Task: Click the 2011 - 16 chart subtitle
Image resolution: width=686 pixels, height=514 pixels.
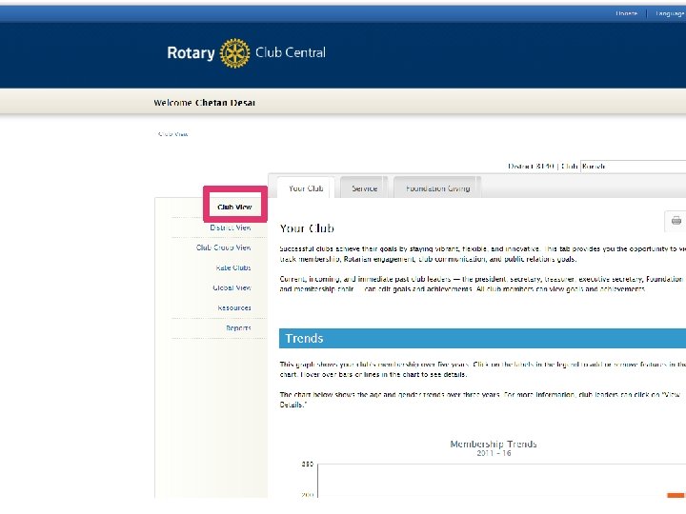Action: click(494, 454)
